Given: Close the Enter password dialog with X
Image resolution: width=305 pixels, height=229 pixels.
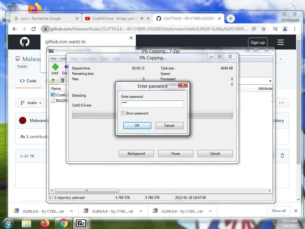Looking at the screenshot, I should [183, 84].
